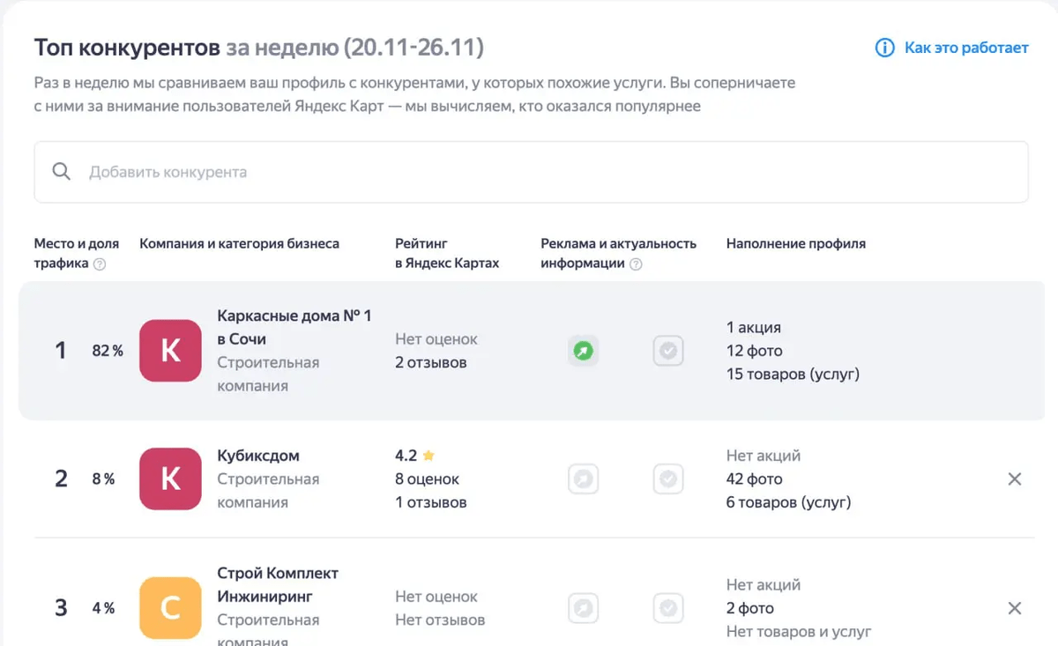Click the info icon beside "Как это работает"
1058x646 pixels.
884,48
